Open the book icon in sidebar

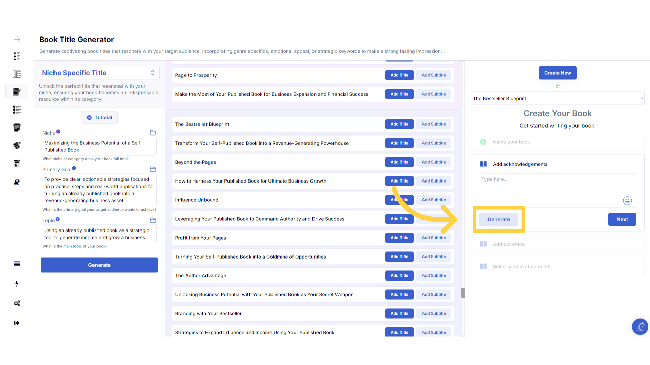17,182
